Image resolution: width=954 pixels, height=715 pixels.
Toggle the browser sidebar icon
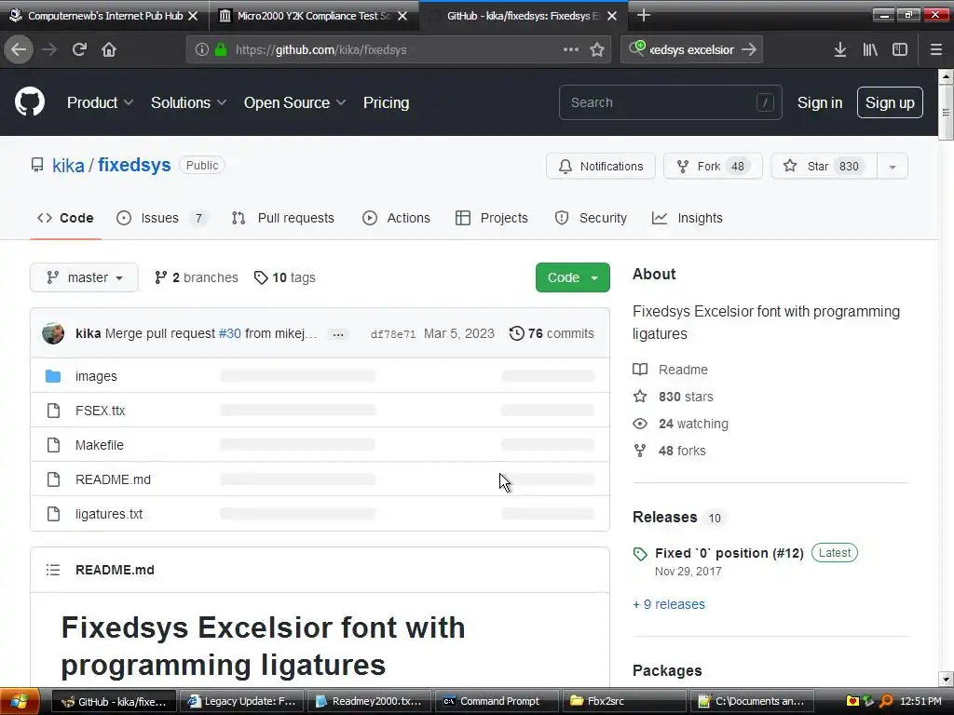(x=900, y=50)
